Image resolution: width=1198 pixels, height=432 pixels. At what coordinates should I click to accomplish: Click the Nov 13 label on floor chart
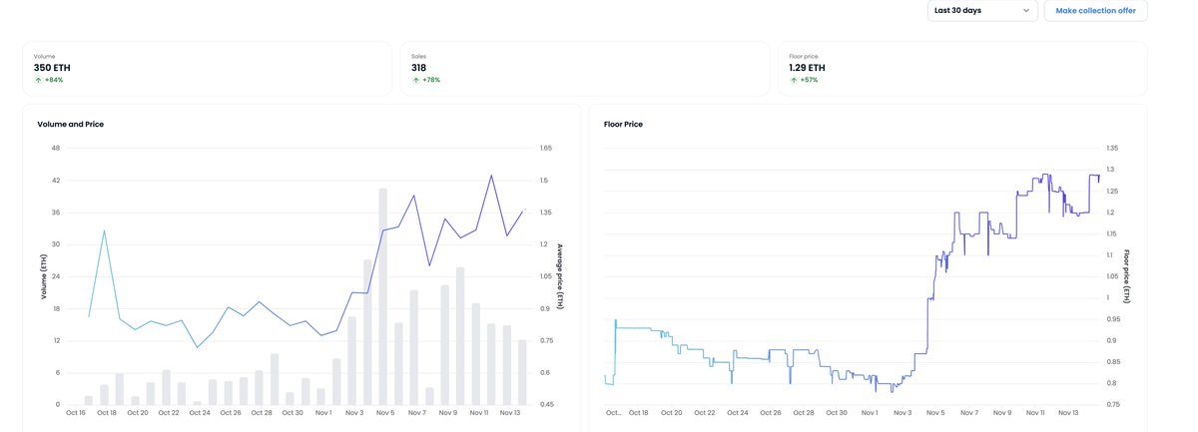1068,412
